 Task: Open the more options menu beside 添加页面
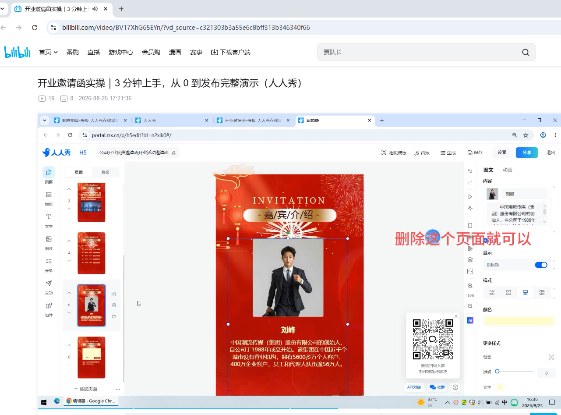[118, 389]
